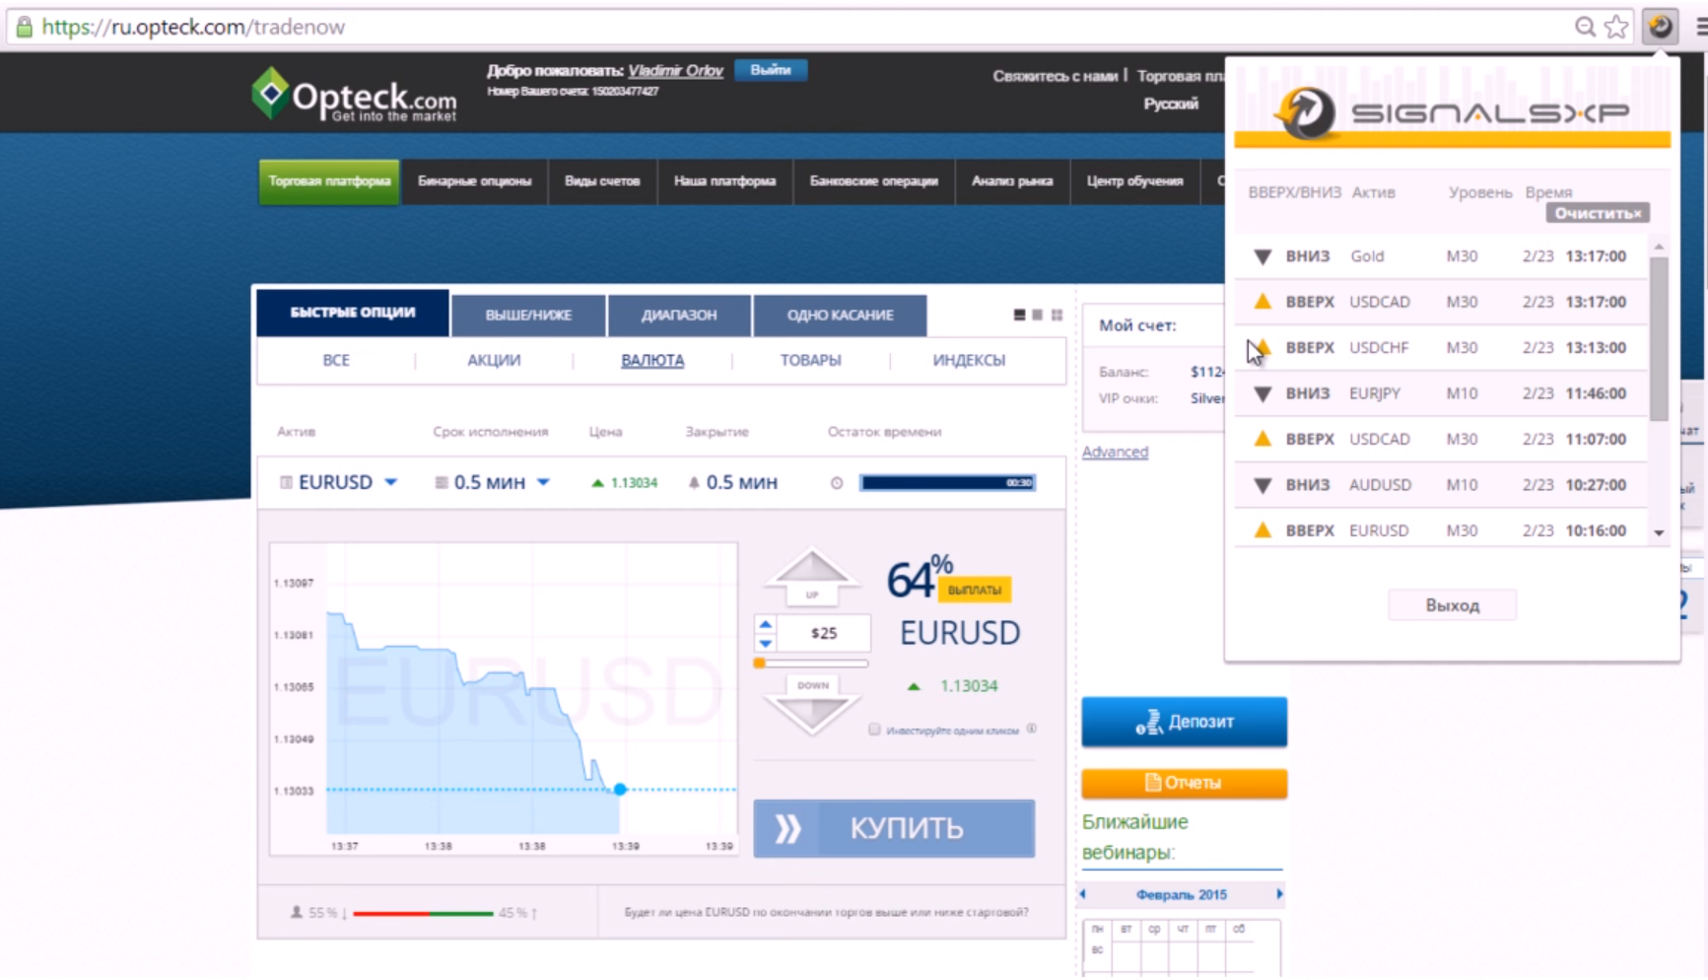Open the Advanced link

pos(1115,452)
